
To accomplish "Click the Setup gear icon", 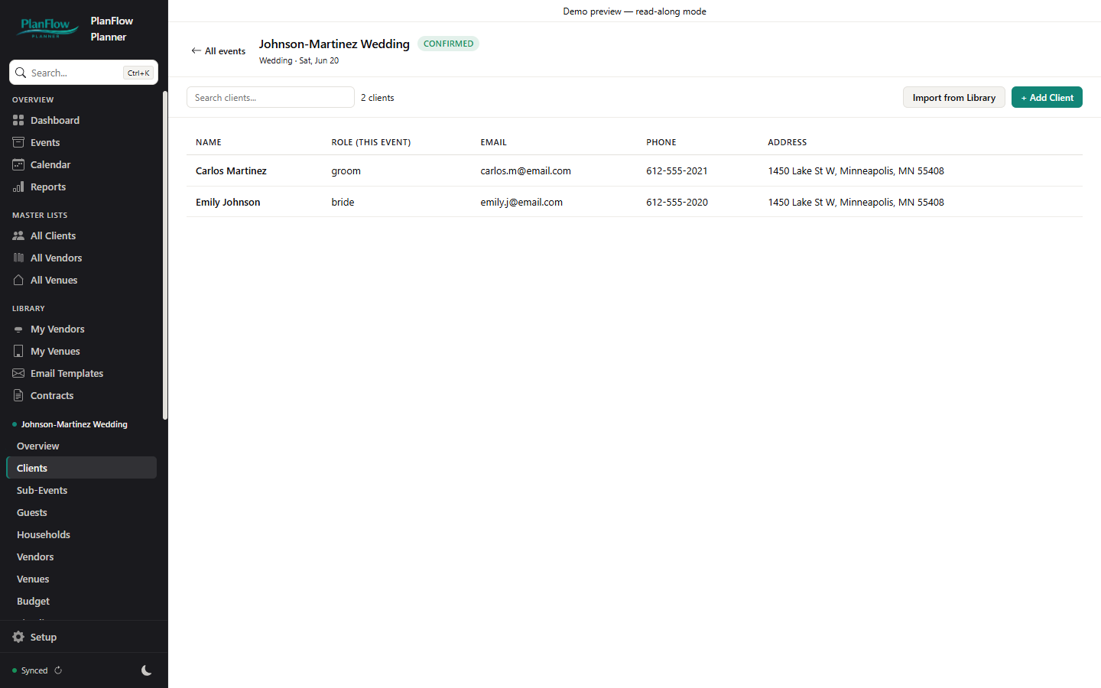I will [x=18, y=637].
